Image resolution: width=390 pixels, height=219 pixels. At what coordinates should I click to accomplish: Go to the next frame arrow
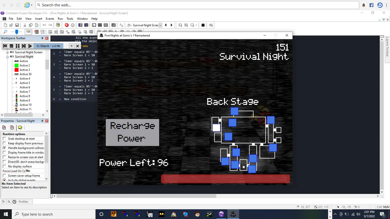tap(171, 25)
